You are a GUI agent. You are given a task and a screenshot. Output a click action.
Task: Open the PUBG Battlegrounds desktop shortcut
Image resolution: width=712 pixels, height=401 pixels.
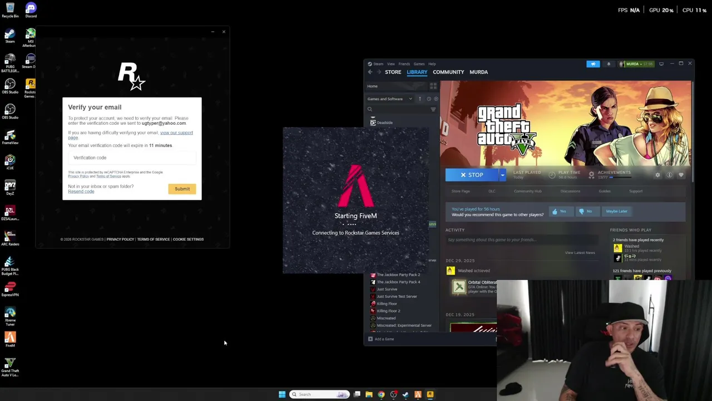click(10, 63)
